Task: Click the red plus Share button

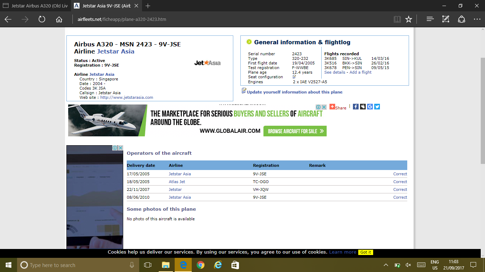Action: pyautogui.click(x=338, y=107)
